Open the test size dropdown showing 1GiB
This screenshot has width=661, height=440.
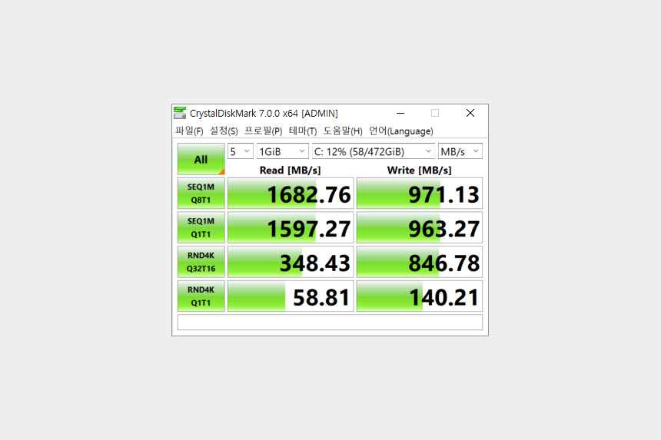coord(282,151)
